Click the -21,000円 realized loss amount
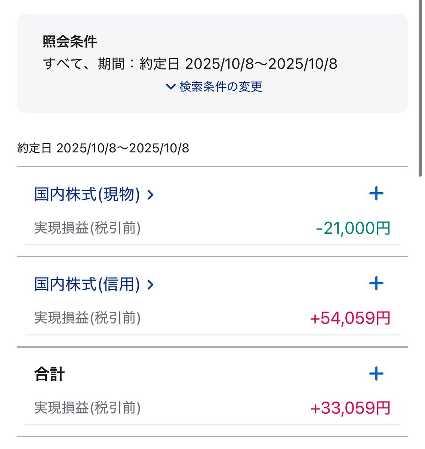Screen dimensions: 425x449 [353, 228]
